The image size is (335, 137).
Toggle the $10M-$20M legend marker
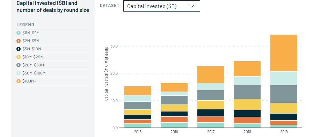(19, 57)
